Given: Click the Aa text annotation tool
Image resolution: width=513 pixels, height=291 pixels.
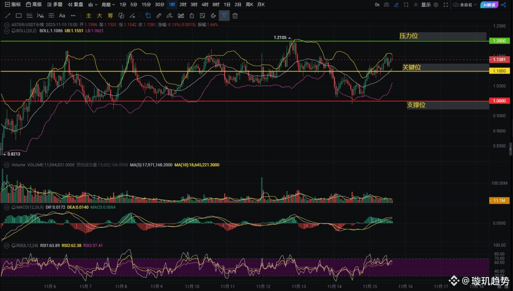Looking at the screenshot, I should coord(62,16).
